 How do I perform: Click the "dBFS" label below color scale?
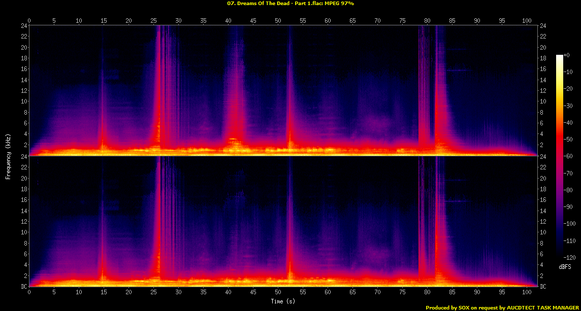click(565, 267)
